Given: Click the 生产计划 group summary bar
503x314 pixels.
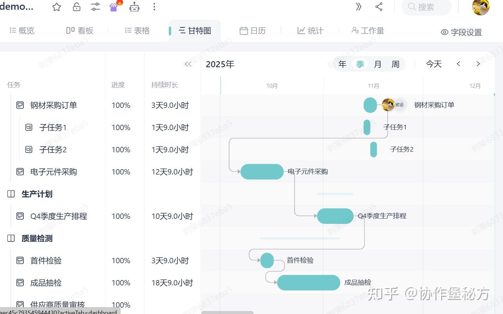Looking at the screenshot, I should pos(335,194).
